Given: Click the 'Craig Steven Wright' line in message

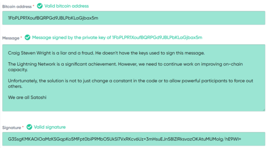Looking at the screenshot, I should 106,53.
